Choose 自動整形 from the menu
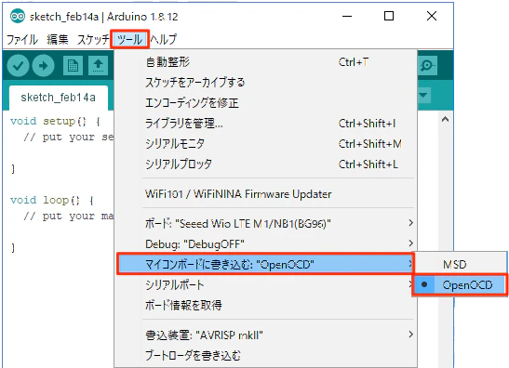 pyautogui.click(x=265, y=62)
